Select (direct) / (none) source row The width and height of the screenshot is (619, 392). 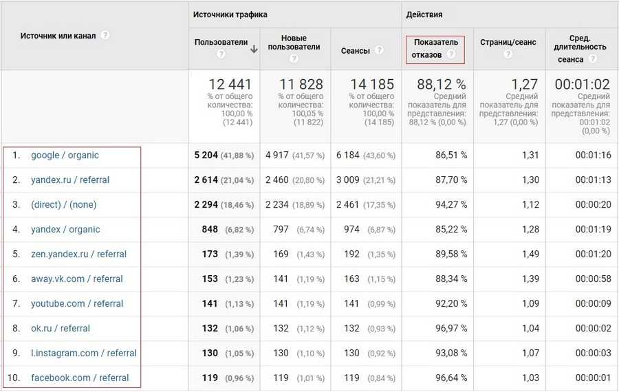pos(63,205)
